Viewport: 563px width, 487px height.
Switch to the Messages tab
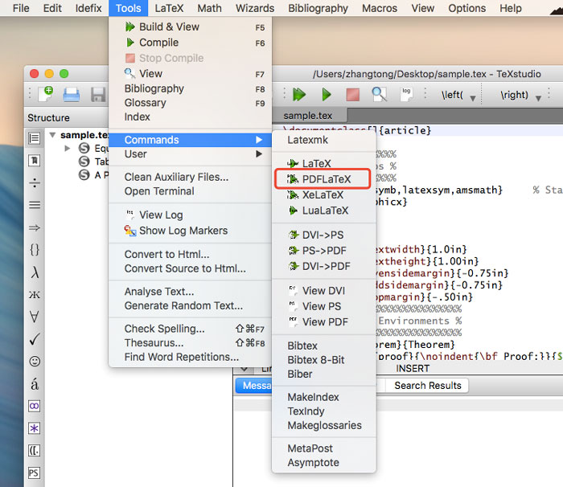[x=254, y=386]
